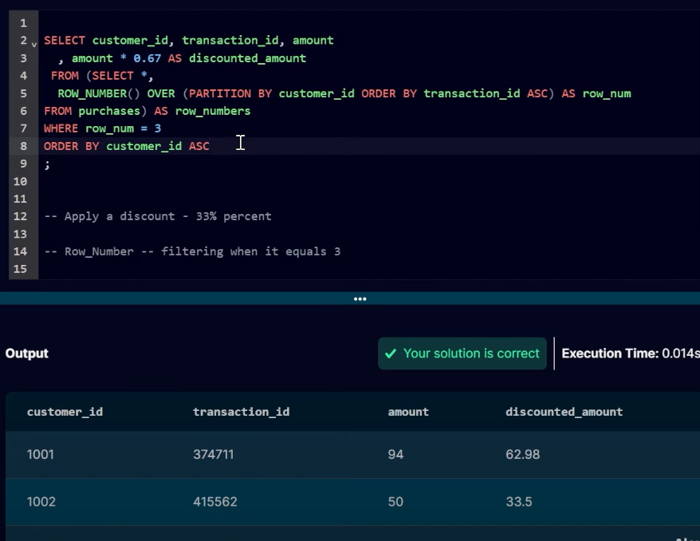Viewport: 700px width, 541px height.
Task: Click the discounted_amount column header
Action: tap(564, 412)
